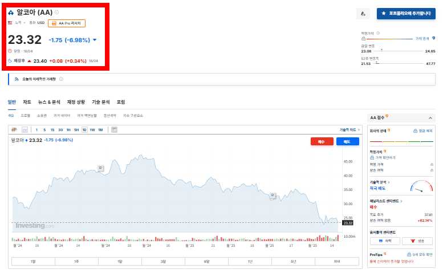Open the 재정 상황 tab

coord(76,102)
